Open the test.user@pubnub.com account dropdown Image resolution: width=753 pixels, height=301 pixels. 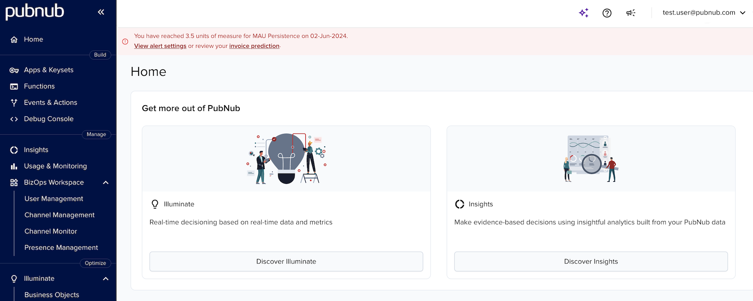[703, 13]
